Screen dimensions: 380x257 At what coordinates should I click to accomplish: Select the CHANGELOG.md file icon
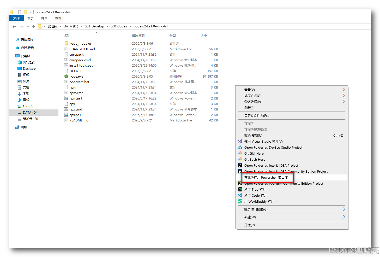tap(66, 49)
